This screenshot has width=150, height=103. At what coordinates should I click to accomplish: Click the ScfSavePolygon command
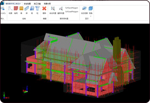(x=72, y=8)
